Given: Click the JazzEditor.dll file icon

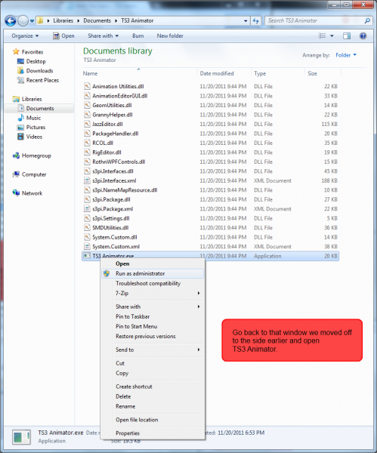Looking at the screenshot, I should click(x=87, y=124).
